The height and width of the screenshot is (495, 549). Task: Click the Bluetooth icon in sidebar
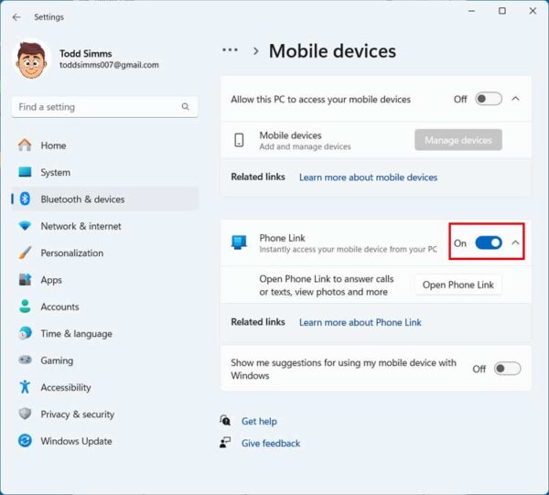[x=25, y=199]
